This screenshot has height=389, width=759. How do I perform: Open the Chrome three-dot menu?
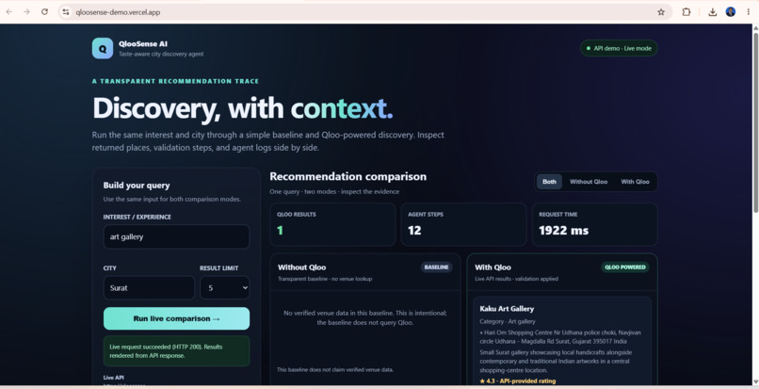[748, 12]
